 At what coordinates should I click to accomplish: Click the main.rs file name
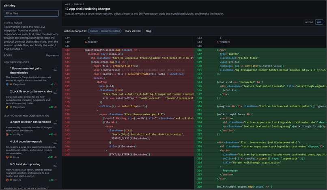click(17, 180)
